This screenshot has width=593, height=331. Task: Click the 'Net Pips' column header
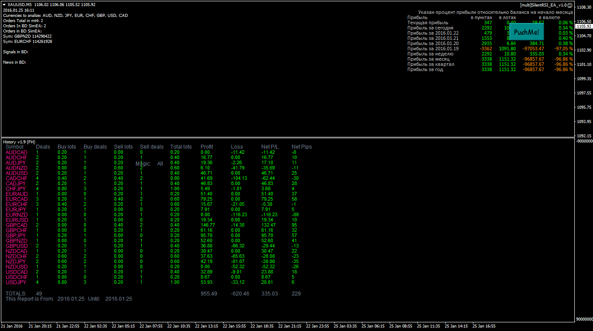point(302,147)
